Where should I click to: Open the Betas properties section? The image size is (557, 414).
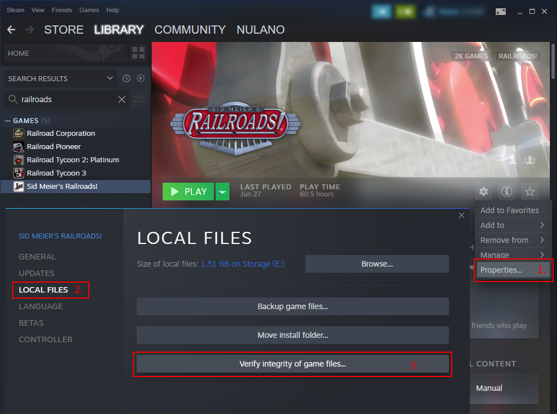click(x=31, y=323)
